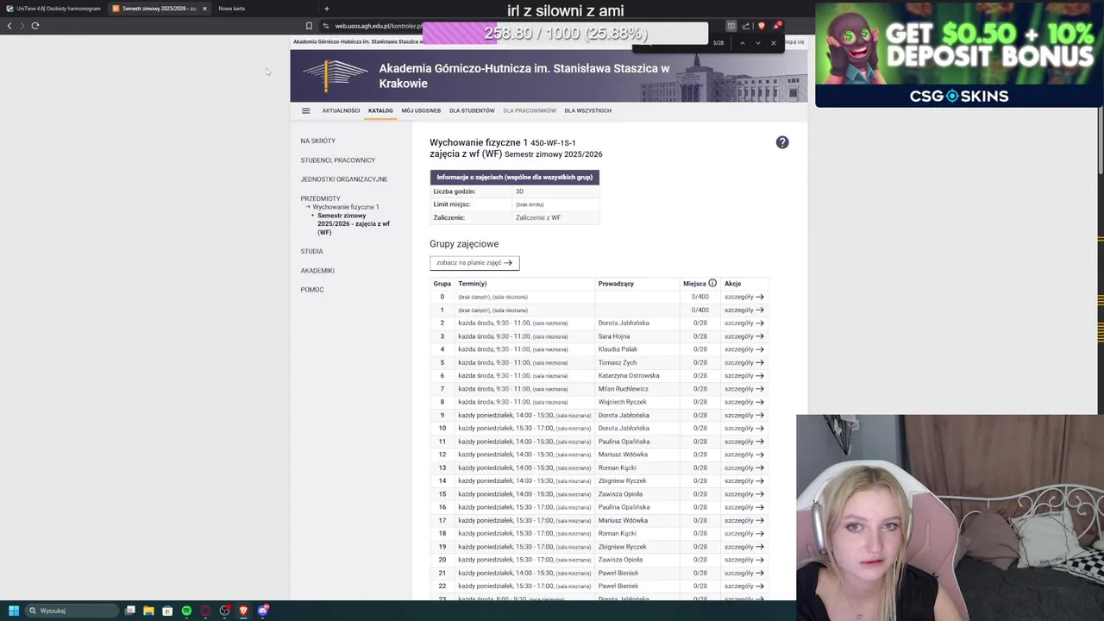The image size is (1104, 621).
Task: Click the Prowadzący column header
Action: [616, 283]
